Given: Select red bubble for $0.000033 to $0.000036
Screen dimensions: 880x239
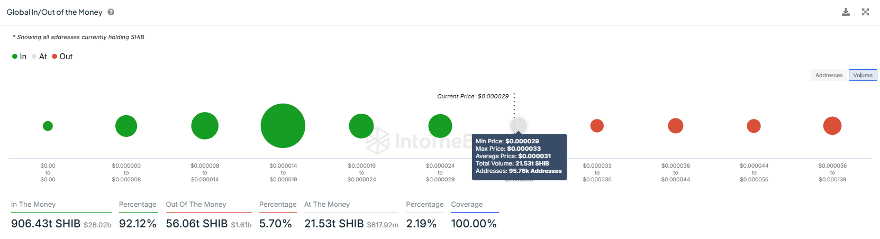Looking at the screenshot, I should [597, 126].
